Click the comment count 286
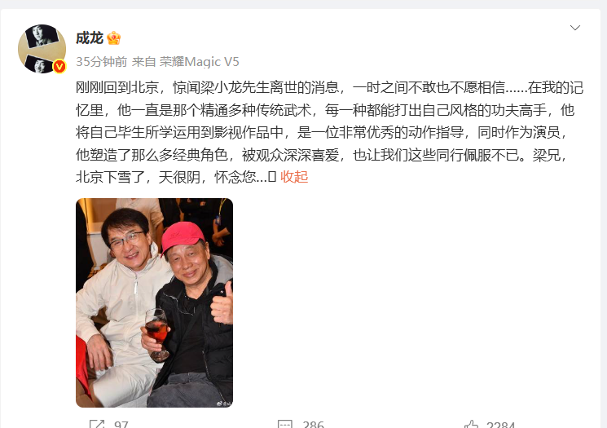Image resolution: width=607 pixels, height=428 pixels. click(313, 425)
